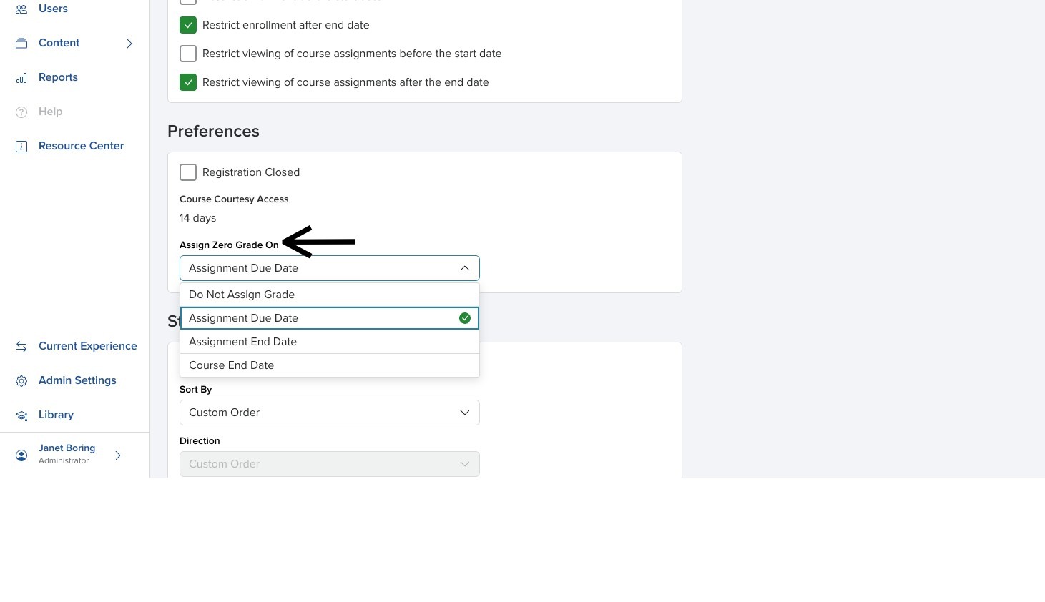Choose Assignment End Date option
1045x602 pixels.
click(x=330, y=342)
